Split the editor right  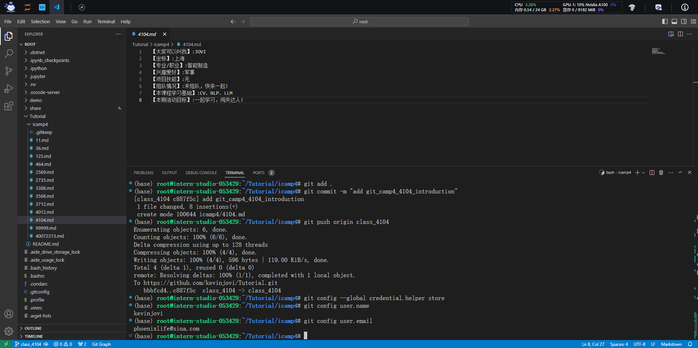(680, 34)
